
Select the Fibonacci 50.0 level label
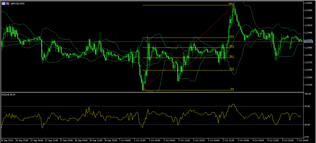click(231, 46)
